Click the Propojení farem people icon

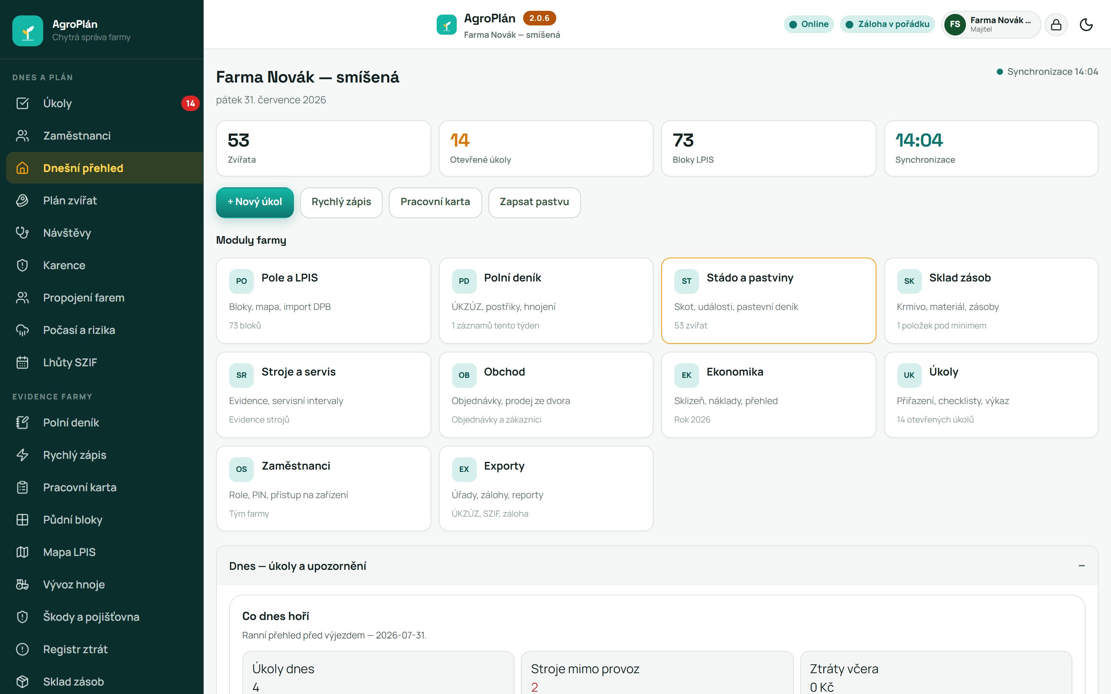(x=22, y=297)
